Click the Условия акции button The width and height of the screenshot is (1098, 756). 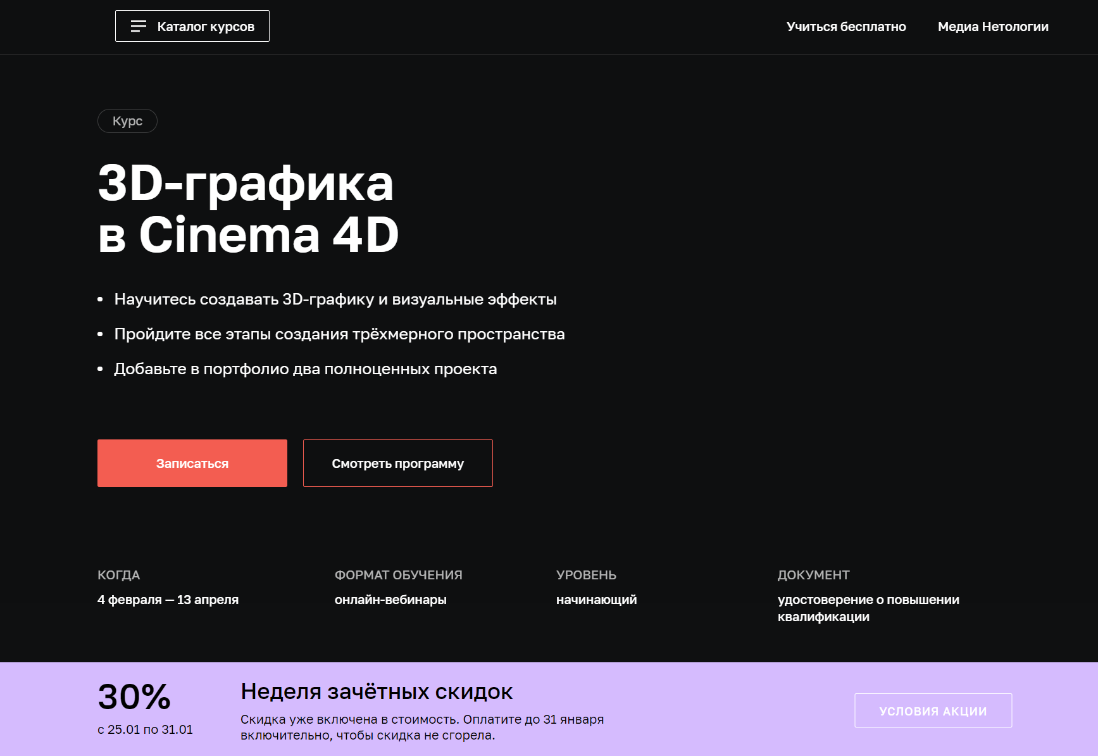point(933,710)
